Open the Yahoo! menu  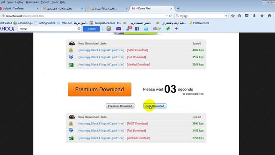click(45, 2)
